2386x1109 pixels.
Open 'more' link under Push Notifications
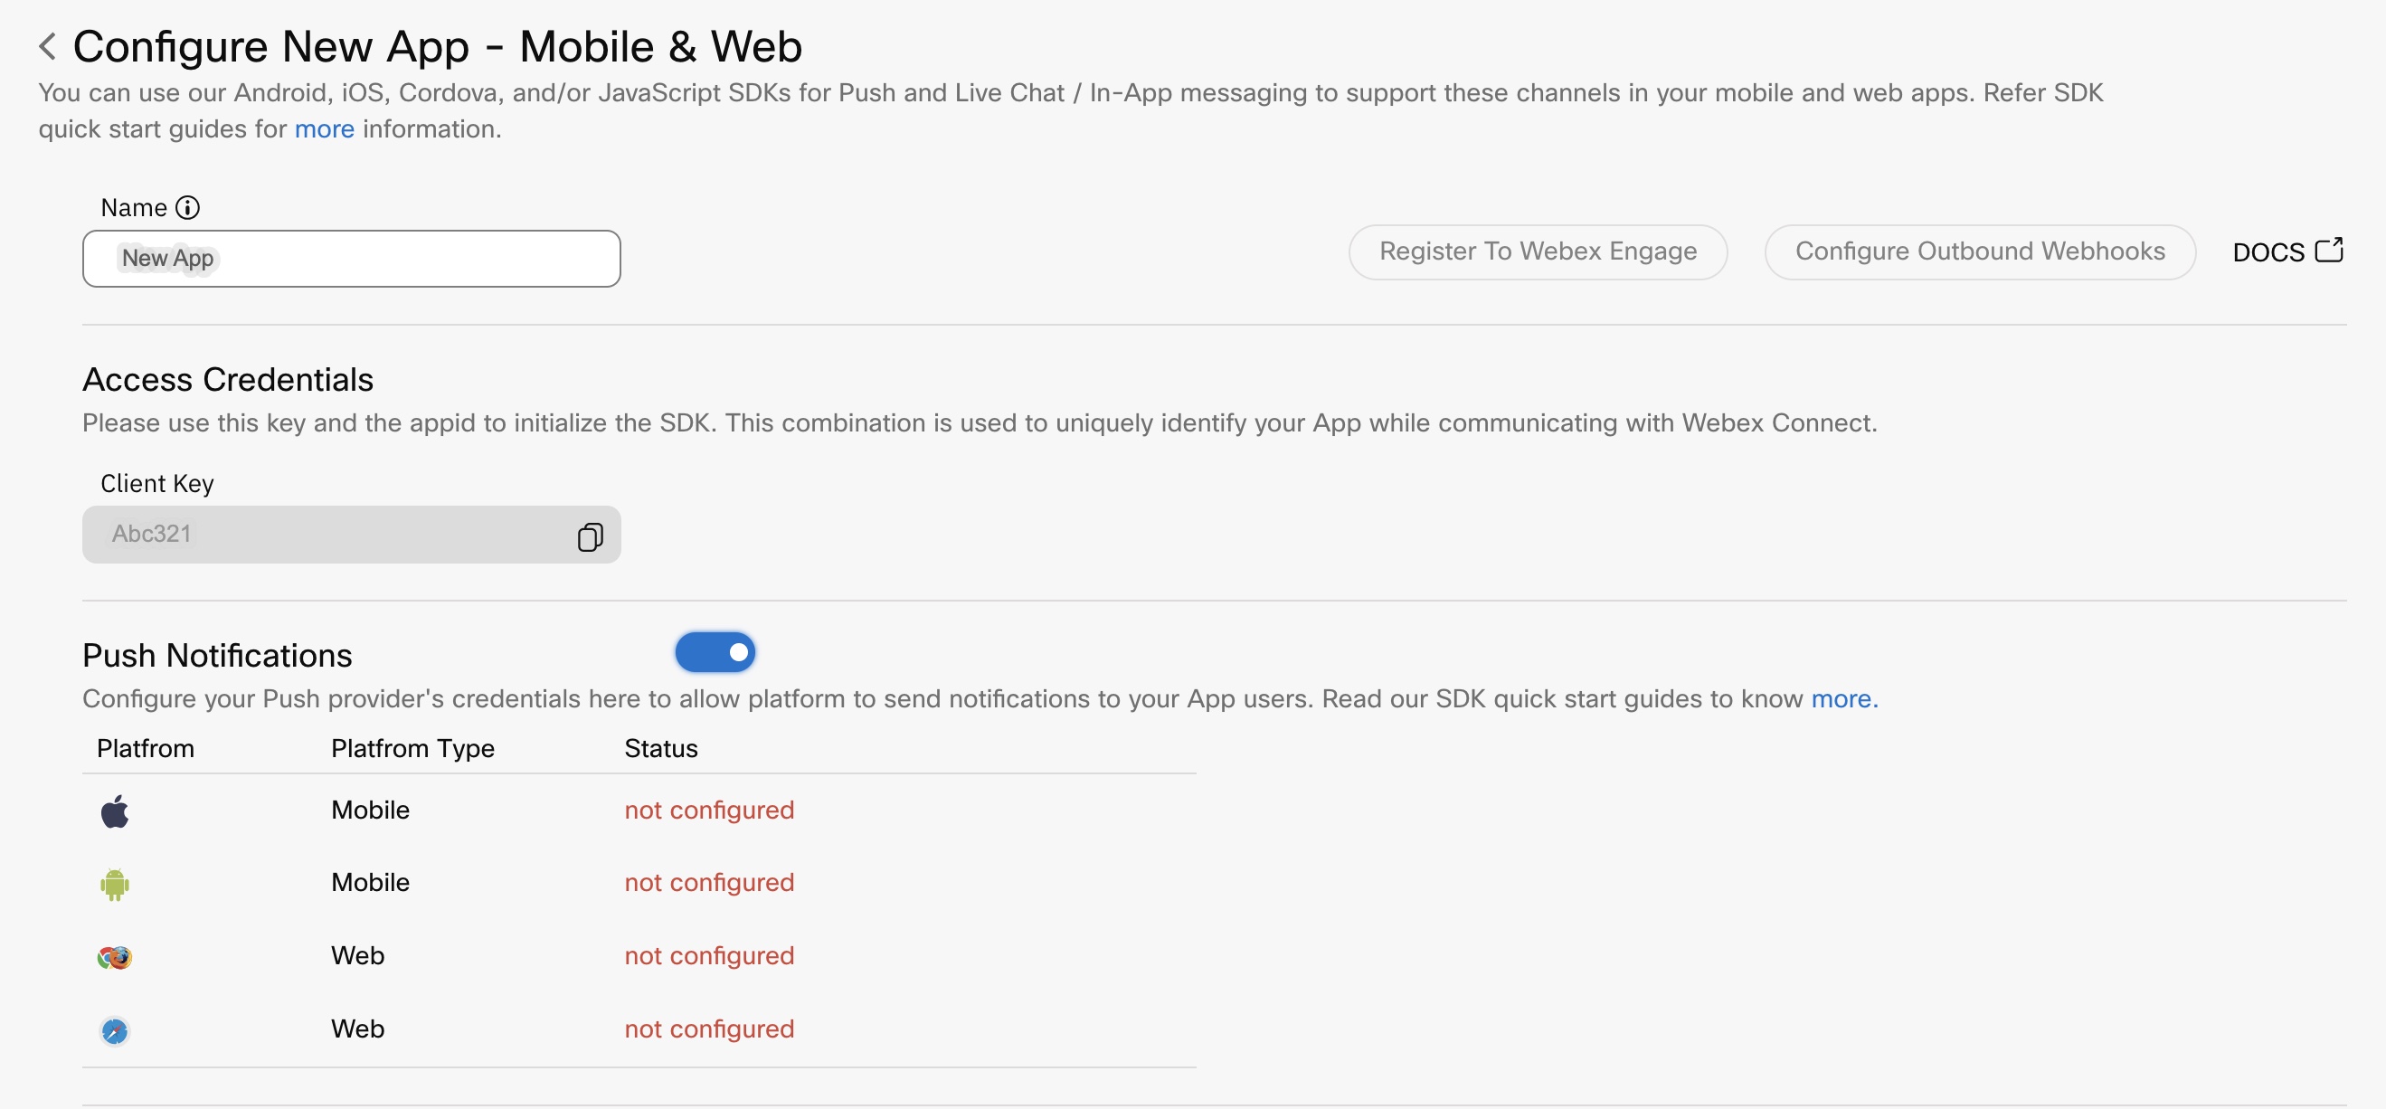pyautogui.click(x=1843, y=698)
